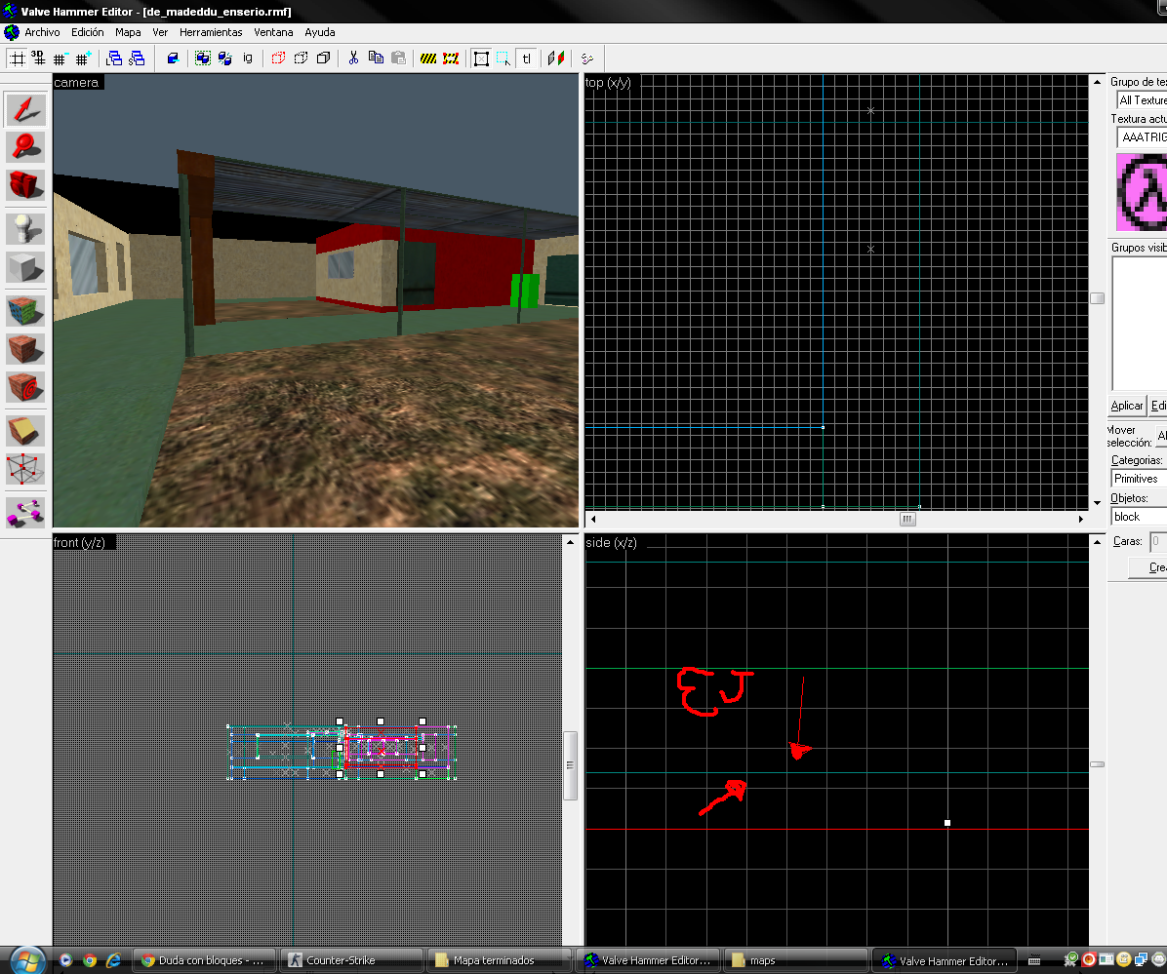Expand the Primitives categories dropdown

1139,479
